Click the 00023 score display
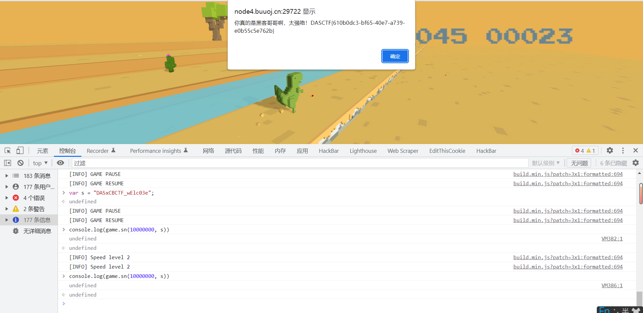The image size is (643, 313). click(529, 36)
